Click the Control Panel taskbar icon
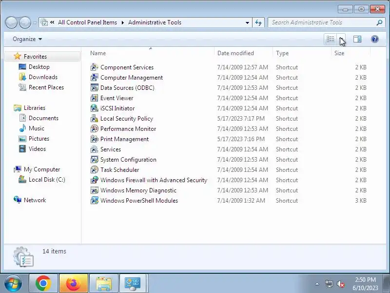 (x=134, y=284)
